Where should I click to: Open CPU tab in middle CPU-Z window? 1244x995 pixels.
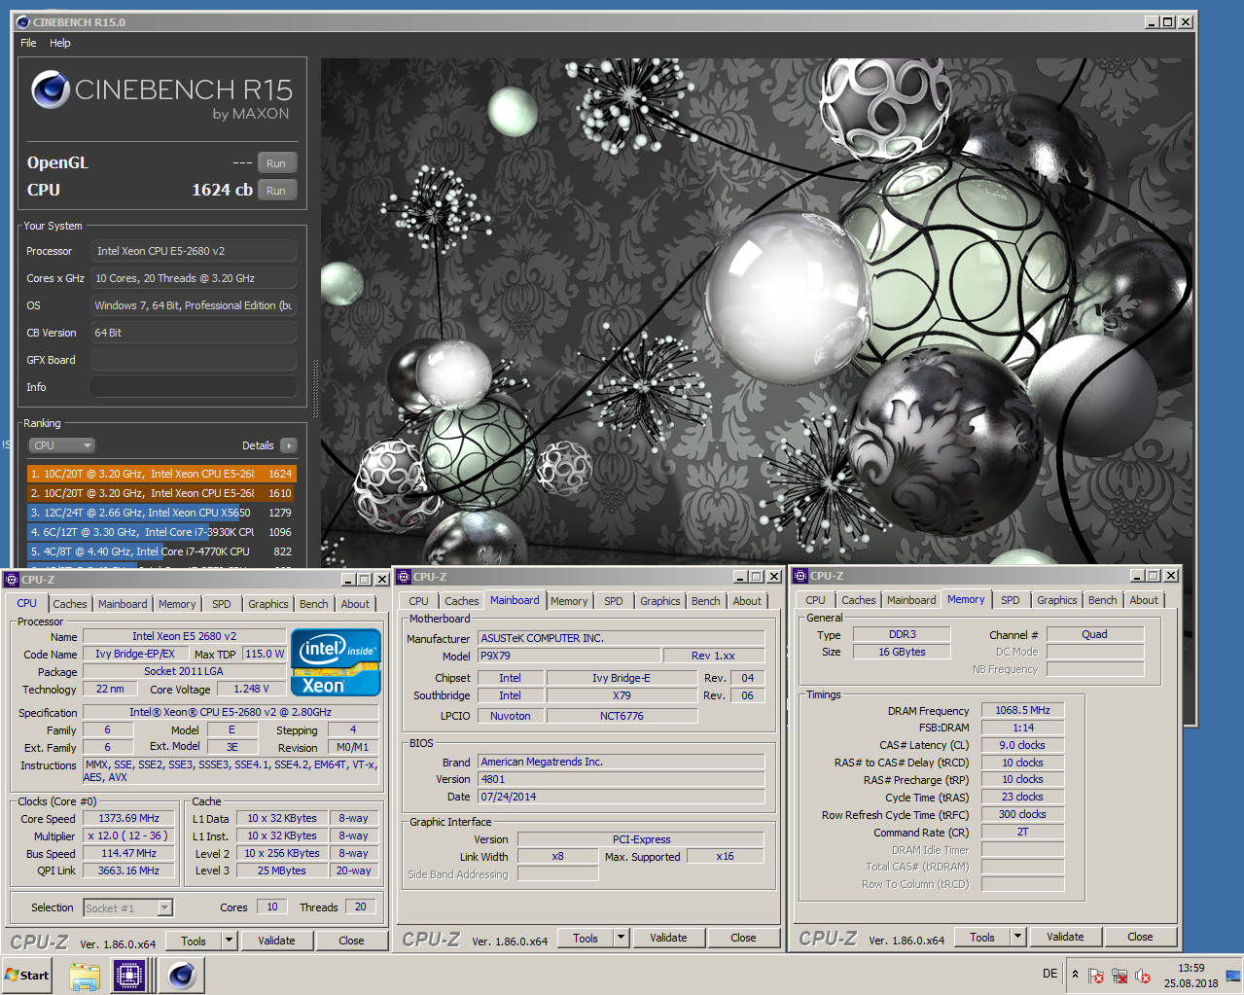coord(419,601)
